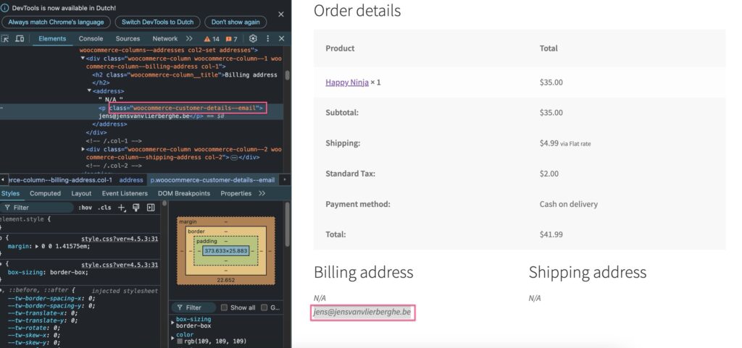Click Switch DevTools to Dutch button
This screenshot has height=348, width=742.
(x=157, y=22)
